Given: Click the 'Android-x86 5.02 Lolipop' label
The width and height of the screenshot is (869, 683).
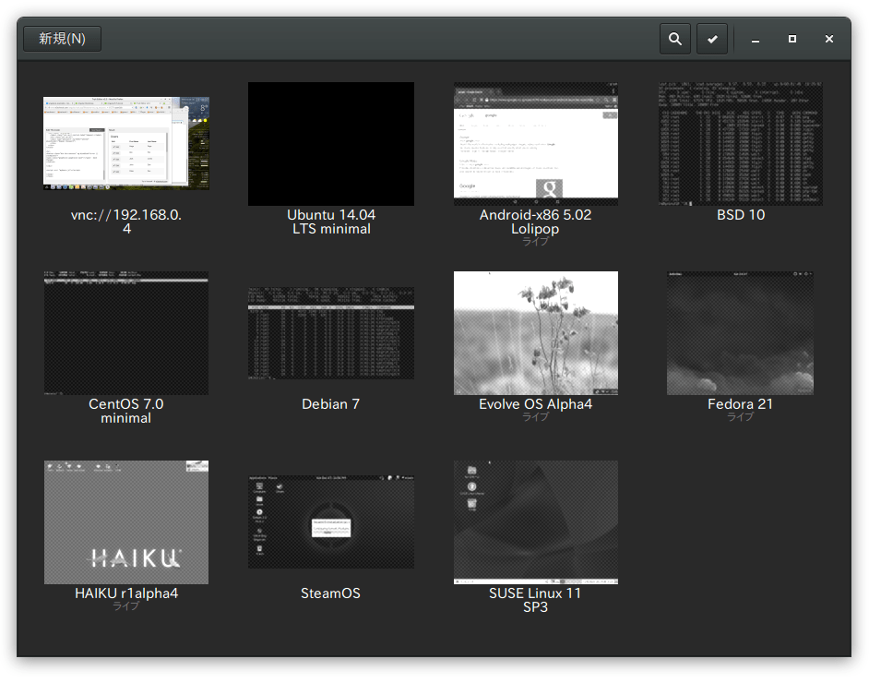Looking at the screenshot, I should [x=535, y=222].
